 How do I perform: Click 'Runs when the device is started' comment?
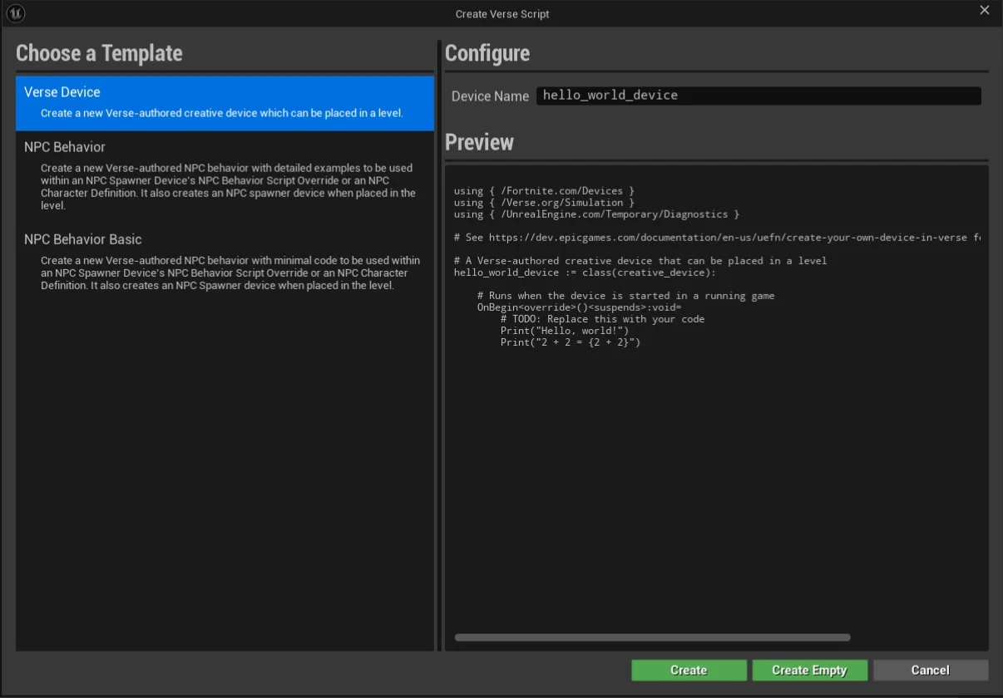pyautogui.click(x=625, y=296)
